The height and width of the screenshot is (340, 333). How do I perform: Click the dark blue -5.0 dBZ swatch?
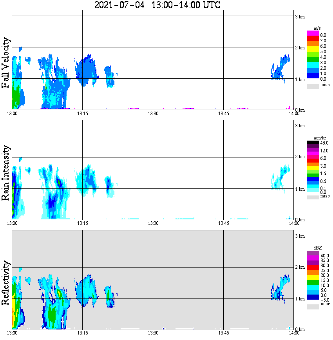[x=313, y=297]
